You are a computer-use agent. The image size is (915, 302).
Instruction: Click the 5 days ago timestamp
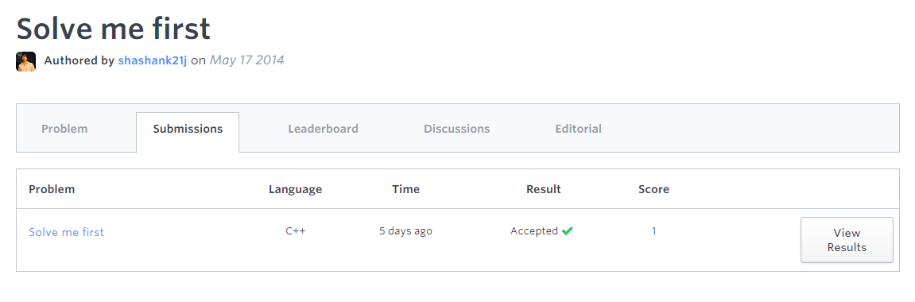tap(405, 231)
